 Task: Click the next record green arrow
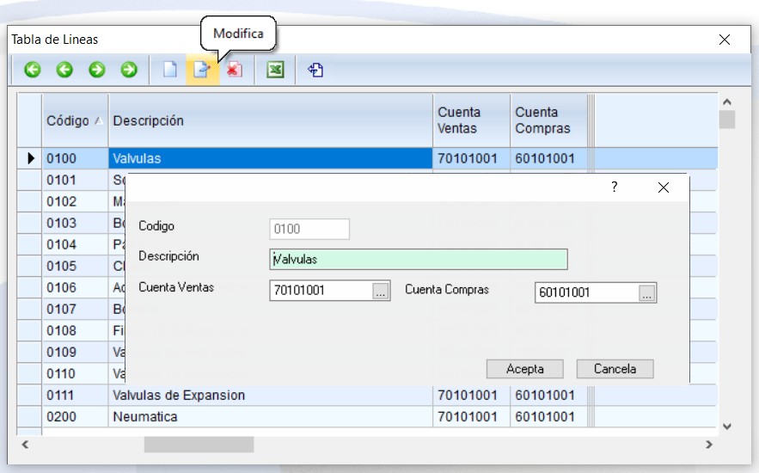click(97, 71)
